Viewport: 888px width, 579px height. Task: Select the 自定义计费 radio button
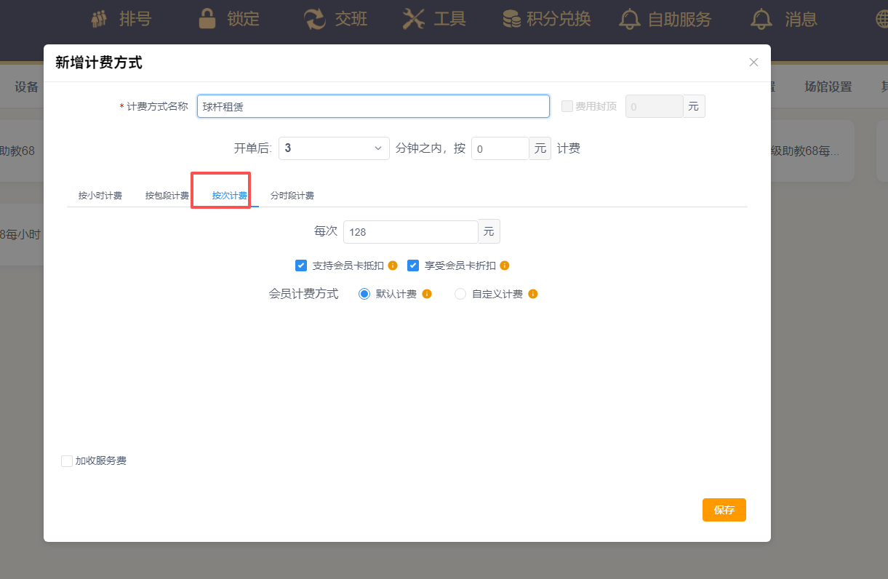pos(460,294)
